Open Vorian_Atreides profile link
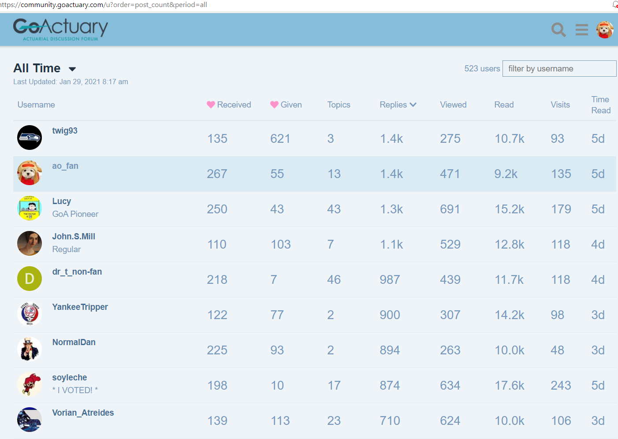Screen dimensions: 618x439 point(83,413)
